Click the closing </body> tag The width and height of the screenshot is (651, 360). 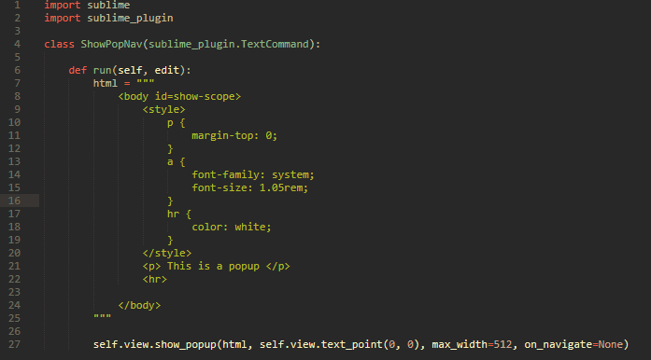[x=139, y=305]
